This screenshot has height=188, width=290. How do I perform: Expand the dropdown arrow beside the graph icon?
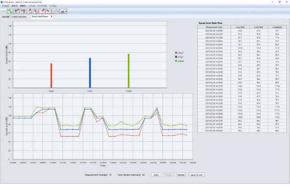[58, 12]
